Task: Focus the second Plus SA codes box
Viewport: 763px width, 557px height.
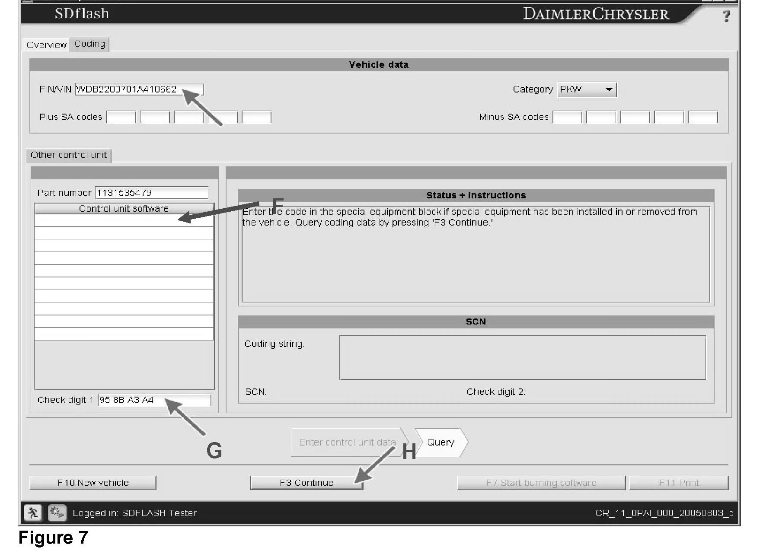Action: 155,117
